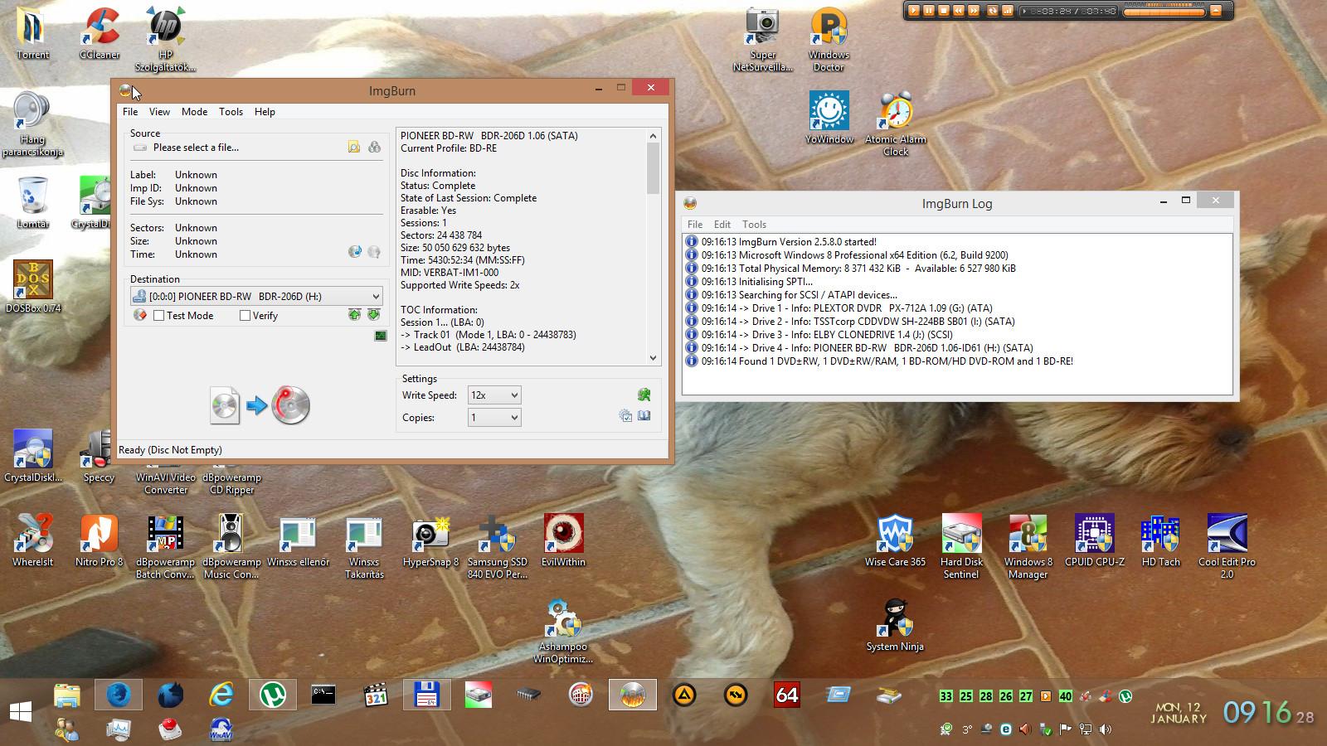Stop playback on the media player widget
This screenshot has height=746, width=1327.
coord(944,11)
